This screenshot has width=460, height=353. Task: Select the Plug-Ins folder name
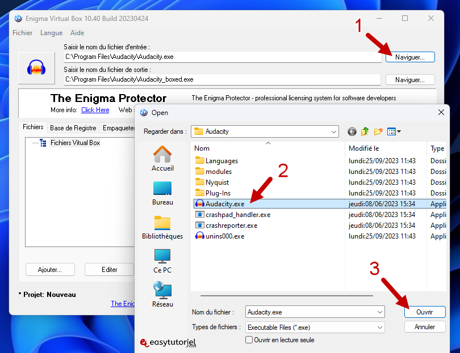[x=218, y=193]
